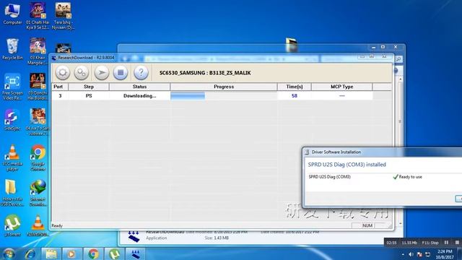
Task: Click the NUM indicator in status bar
Action: pyautogui.click(x=367, y=225)
